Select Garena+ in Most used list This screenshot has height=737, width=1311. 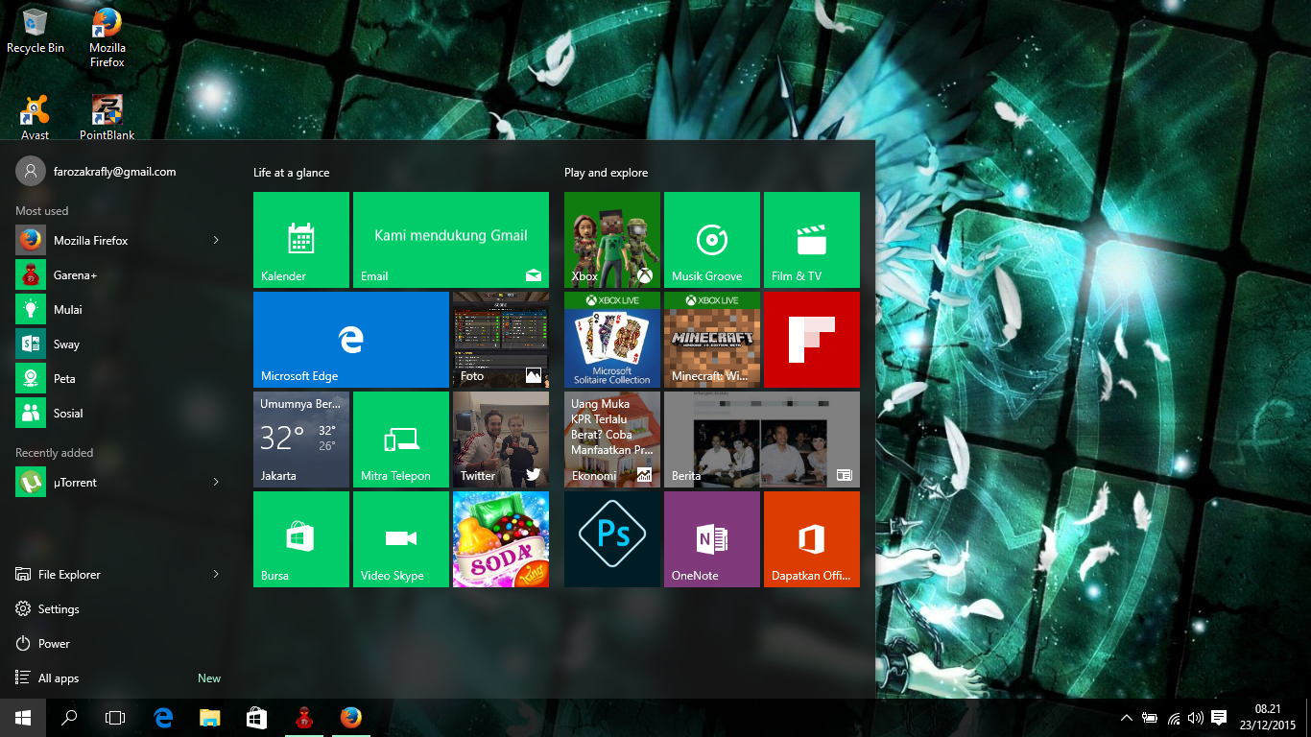(x=75, y=275)
